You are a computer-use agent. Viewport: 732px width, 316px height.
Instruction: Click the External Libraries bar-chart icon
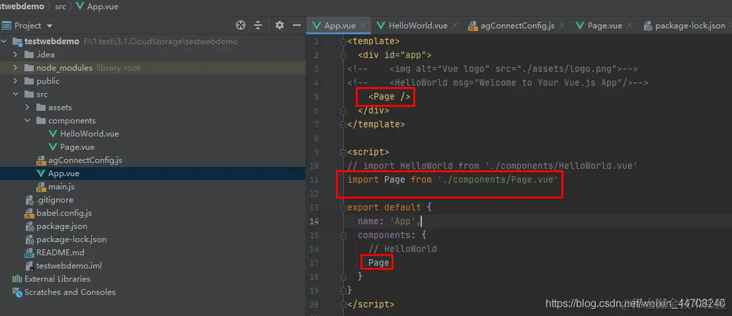click(17, 278)
